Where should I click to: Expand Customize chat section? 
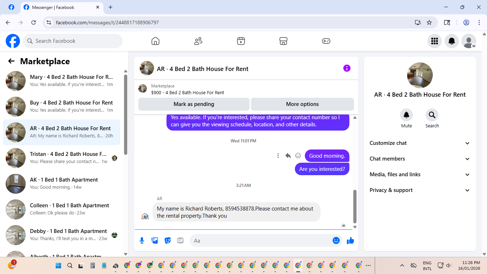[x=420, y=143]
